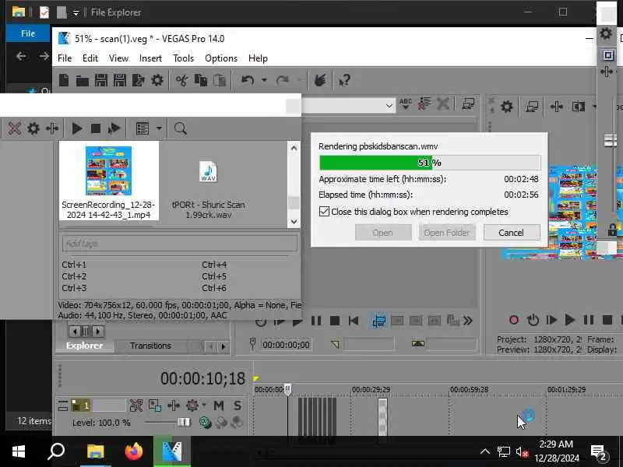Open the Options menu
Screen dimensions: 623x467
click(221, 58)
